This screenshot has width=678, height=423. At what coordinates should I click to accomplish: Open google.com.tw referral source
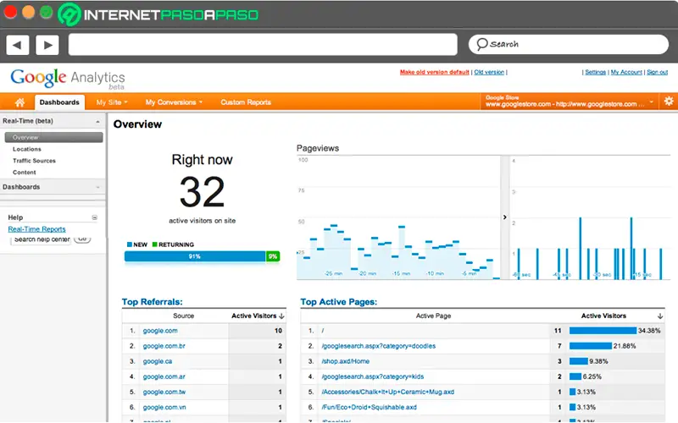coord(164,392)
